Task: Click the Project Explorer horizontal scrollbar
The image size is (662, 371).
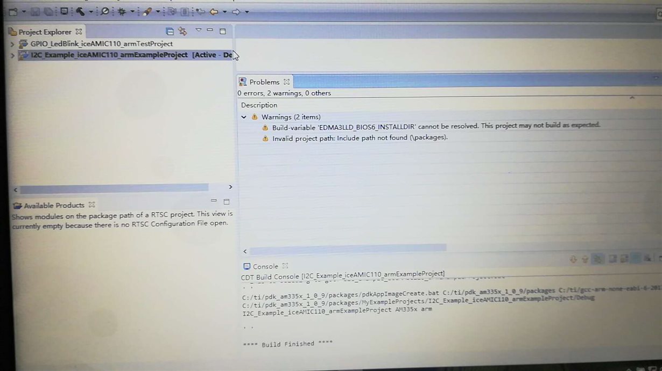Action: (x=114, y=188)
